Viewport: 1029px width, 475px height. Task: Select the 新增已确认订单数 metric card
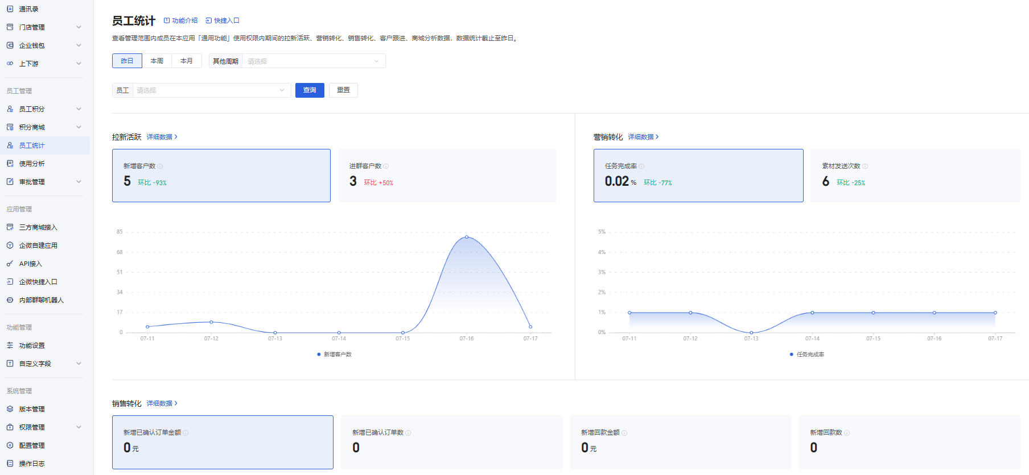coord(452,442)
